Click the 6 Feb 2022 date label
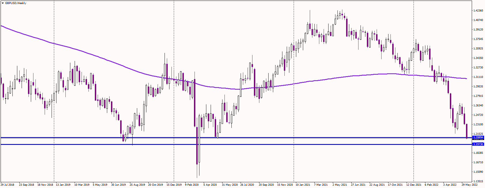485x188 pixels. pyautogui.click(x=432, y=185)
